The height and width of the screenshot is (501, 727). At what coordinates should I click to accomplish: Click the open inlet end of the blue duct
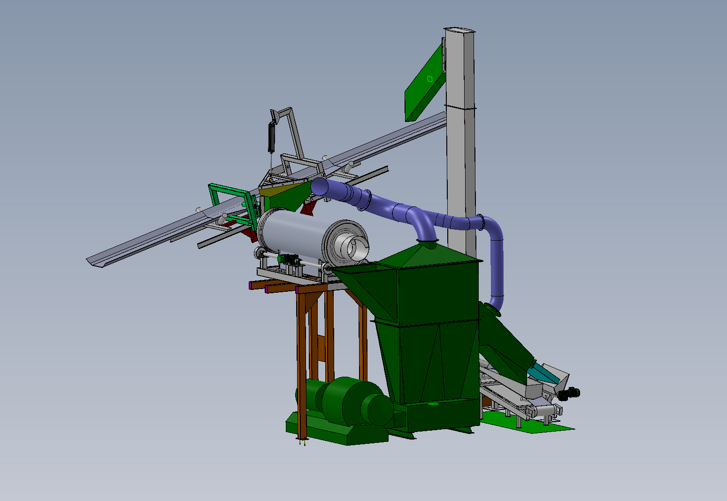319,187
